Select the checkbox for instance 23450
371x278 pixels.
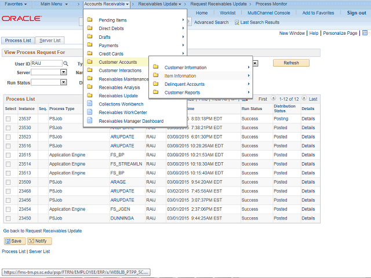[8, 218]
